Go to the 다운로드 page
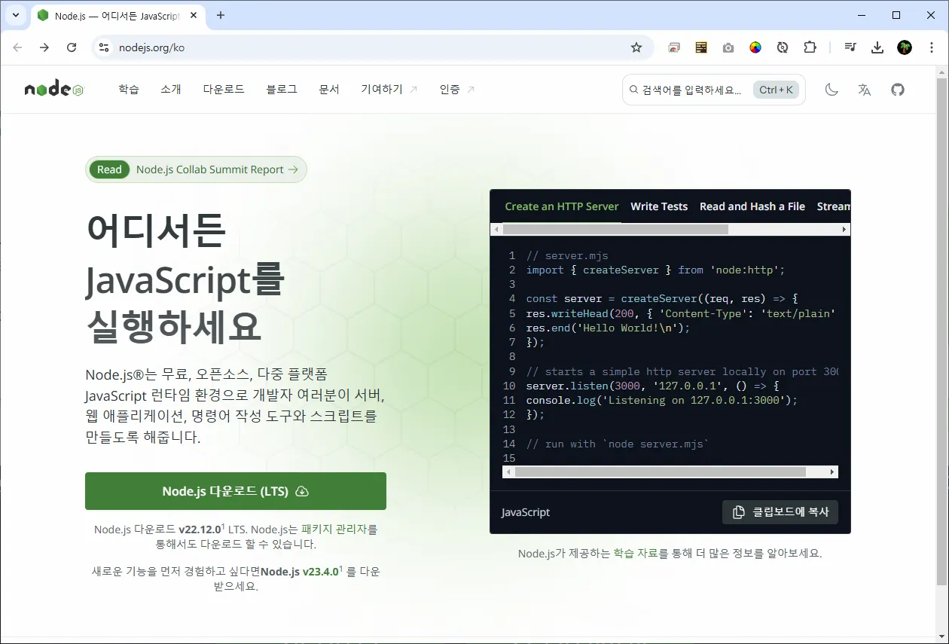This screenshot has width=949, height=644. (x=224, y=90)
